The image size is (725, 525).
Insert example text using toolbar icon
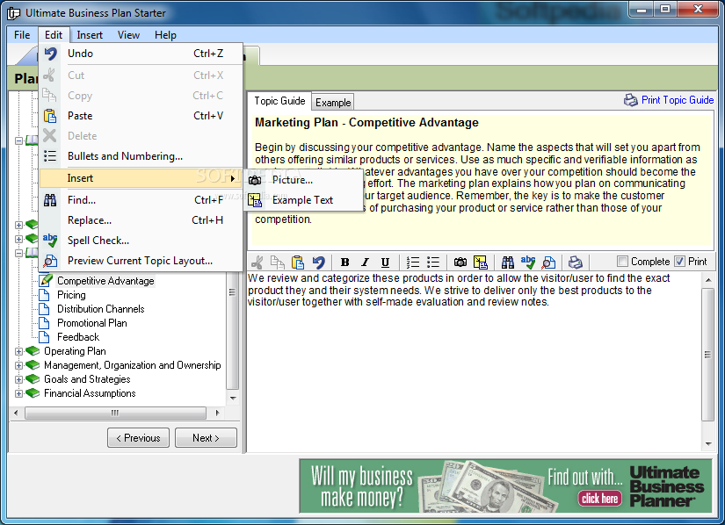pyautogui.click(x=481, y=262)
